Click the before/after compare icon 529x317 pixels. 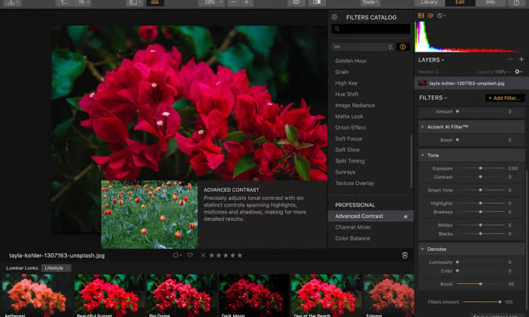(x=317, y=3)
